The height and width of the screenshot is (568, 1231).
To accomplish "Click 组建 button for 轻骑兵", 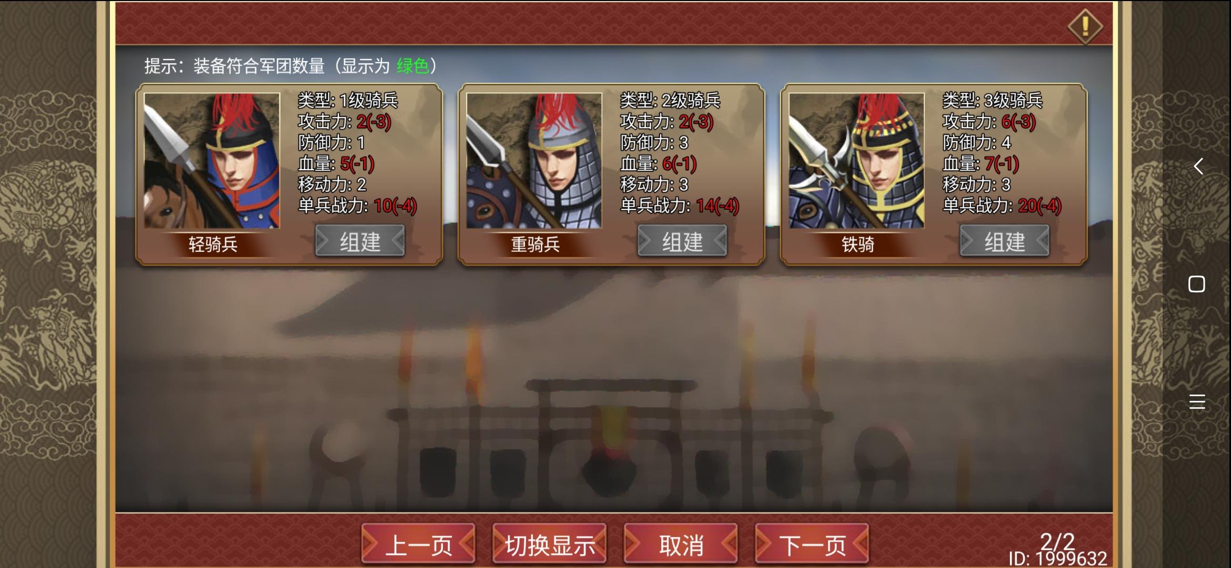I will click(360, 241).
